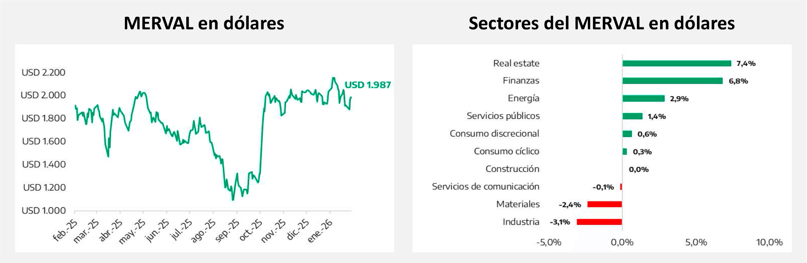Click the "Servicios de comunicación" label
Viewport: 807px width, 263px height.
[486, 186]
